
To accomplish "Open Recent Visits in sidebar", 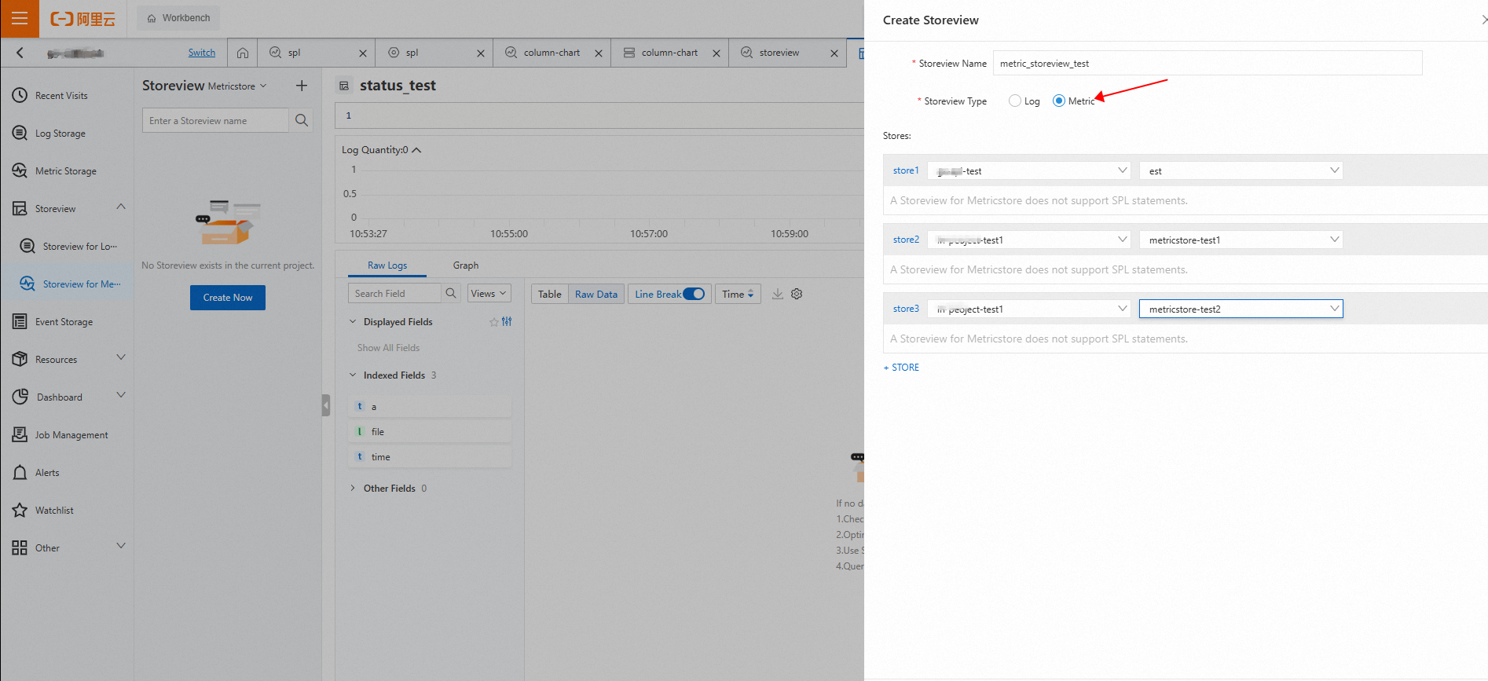I will tap(61, 96).
